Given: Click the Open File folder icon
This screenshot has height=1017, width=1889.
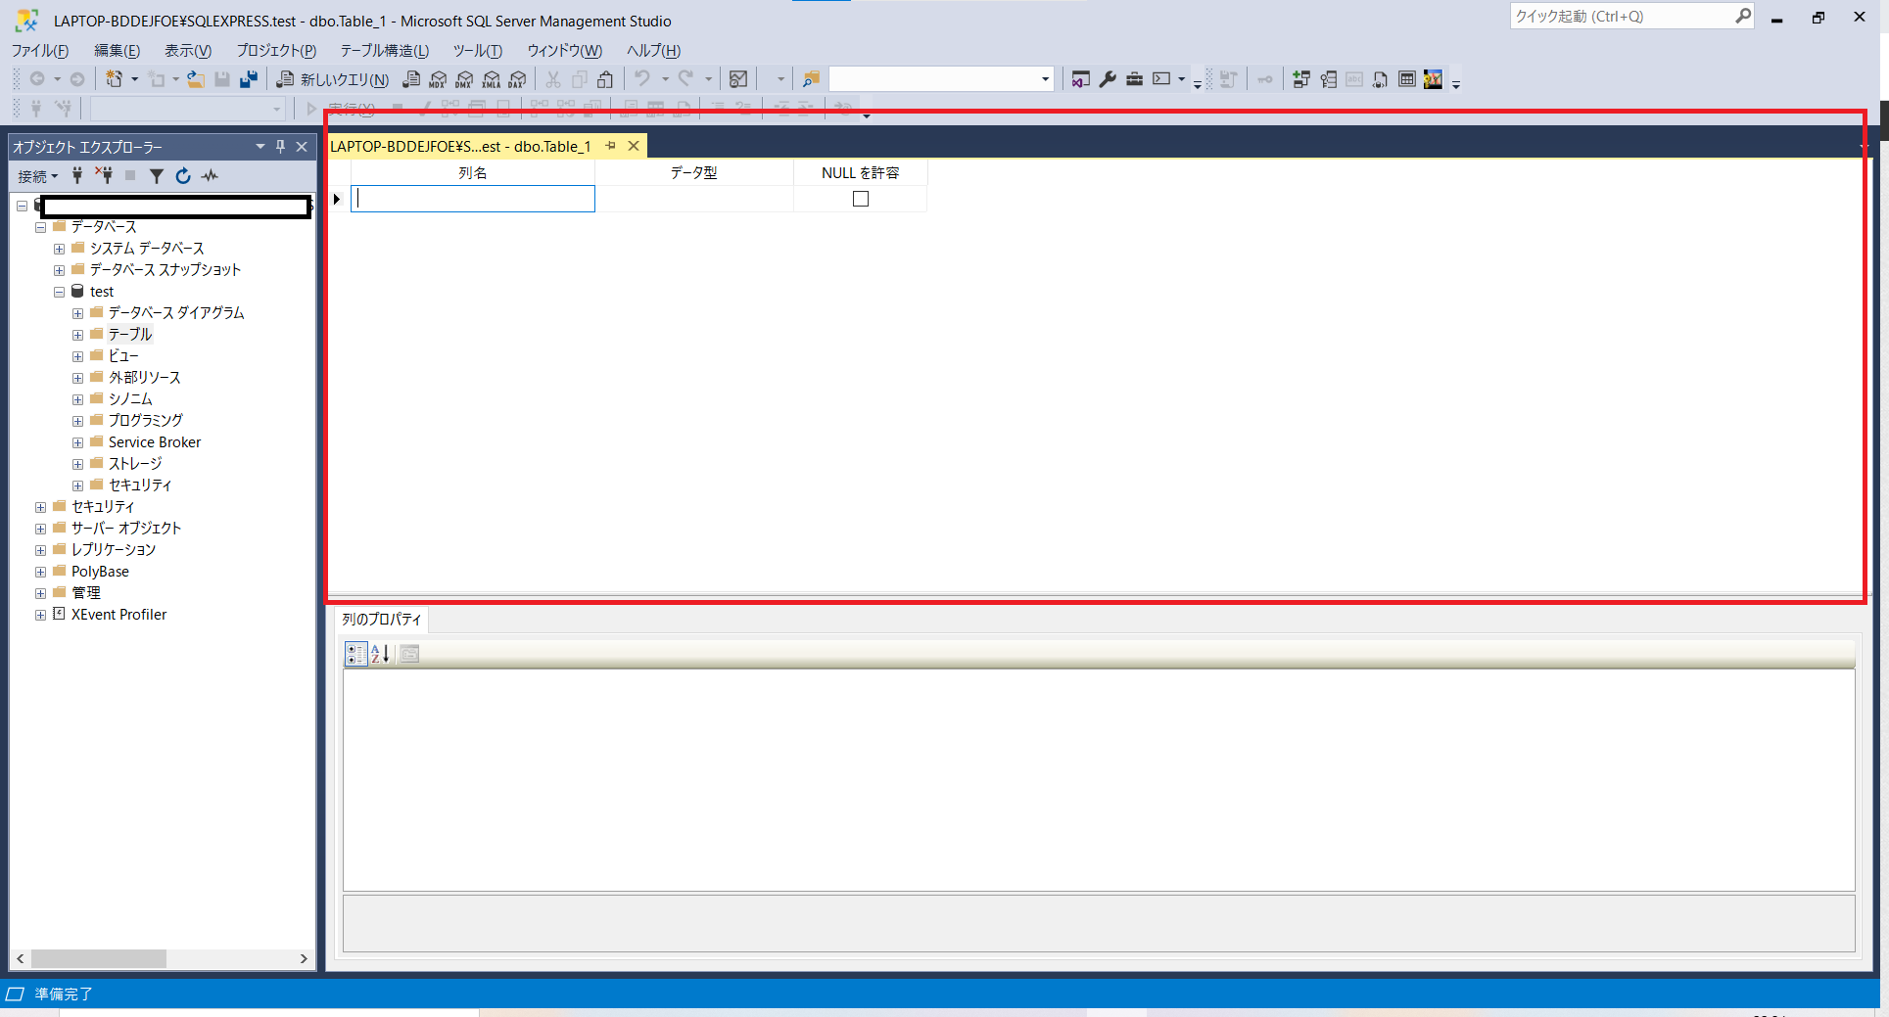Looking at the screenshot, I should [196, 79].
